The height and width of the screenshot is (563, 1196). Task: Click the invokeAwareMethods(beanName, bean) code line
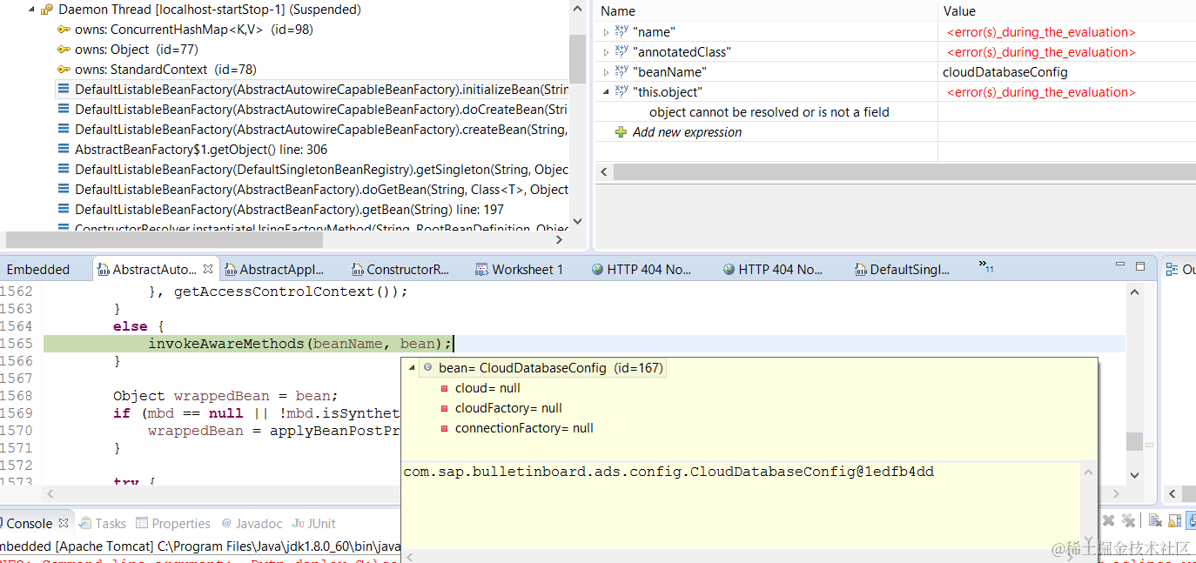(x=300, y=344)
